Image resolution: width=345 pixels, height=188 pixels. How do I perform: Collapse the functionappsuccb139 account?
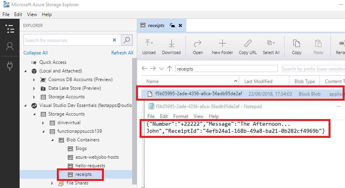click(x=44, y=131)
